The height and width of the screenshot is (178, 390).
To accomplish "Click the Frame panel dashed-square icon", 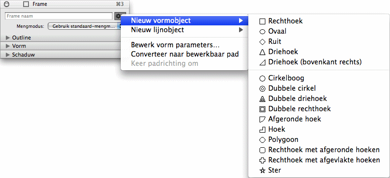I will tap(26, 4).
